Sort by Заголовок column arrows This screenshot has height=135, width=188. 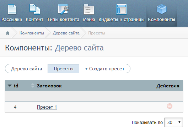point(33,86)
